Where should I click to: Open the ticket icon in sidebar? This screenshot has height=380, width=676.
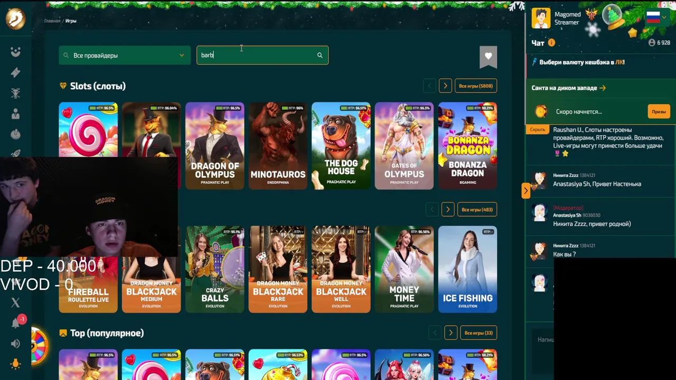point(15,73)
